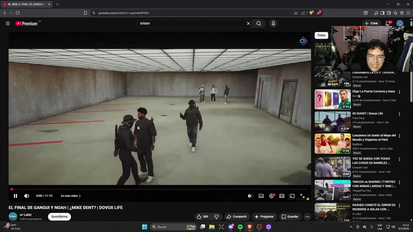This screenshot has height=232, width=413.
Task: Enter full screen mode
Action: coord(302,196)
